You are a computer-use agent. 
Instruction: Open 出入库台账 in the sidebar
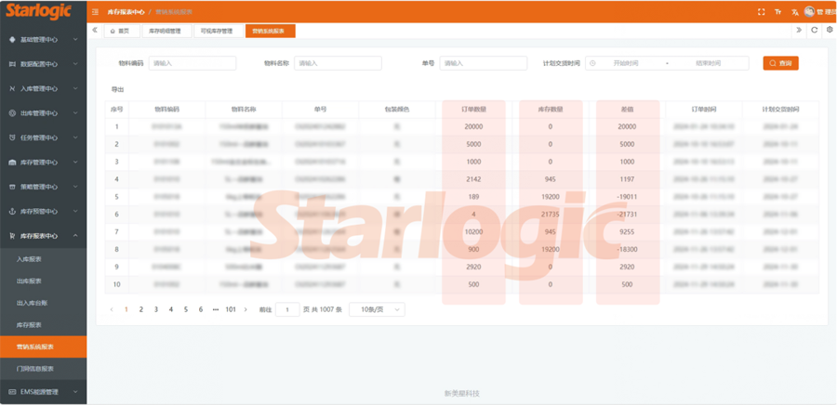(x=43, y=303)
